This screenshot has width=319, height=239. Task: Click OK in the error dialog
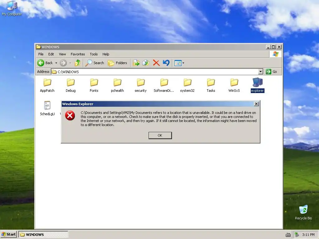(x=160, y=136)
